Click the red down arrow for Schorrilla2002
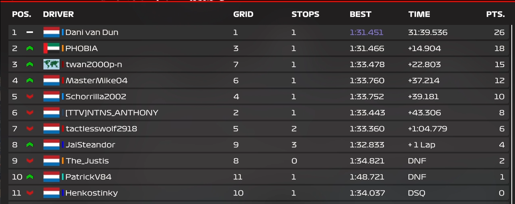The height and width of the screenshot is (204, 515). pos(29,96)
